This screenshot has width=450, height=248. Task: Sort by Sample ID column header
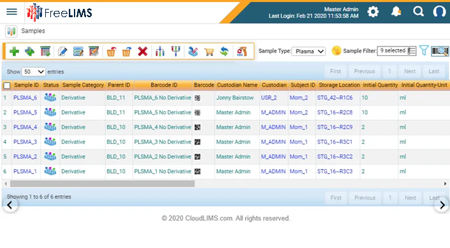tap(26, 85)
